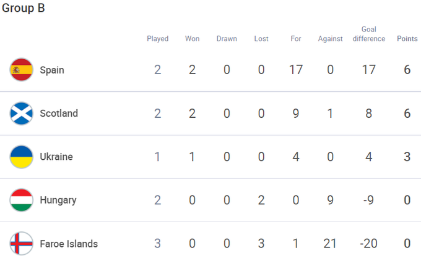Click the Won column header
This screenshot has width=421, height=261.
pos(192,38)
